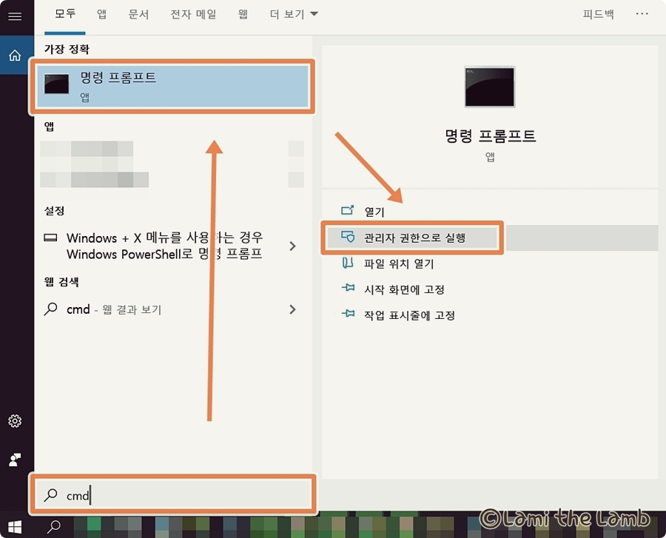The width and height of the screenshot is (666, 538).
Task: Switch to the 앱 tab
Action: click(101, 14)
